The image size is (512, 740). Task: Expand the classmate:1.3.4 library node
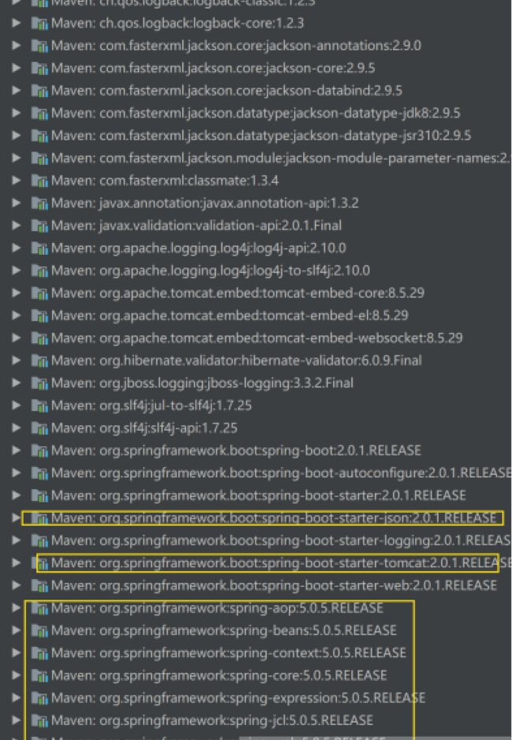tap(16, 181)
